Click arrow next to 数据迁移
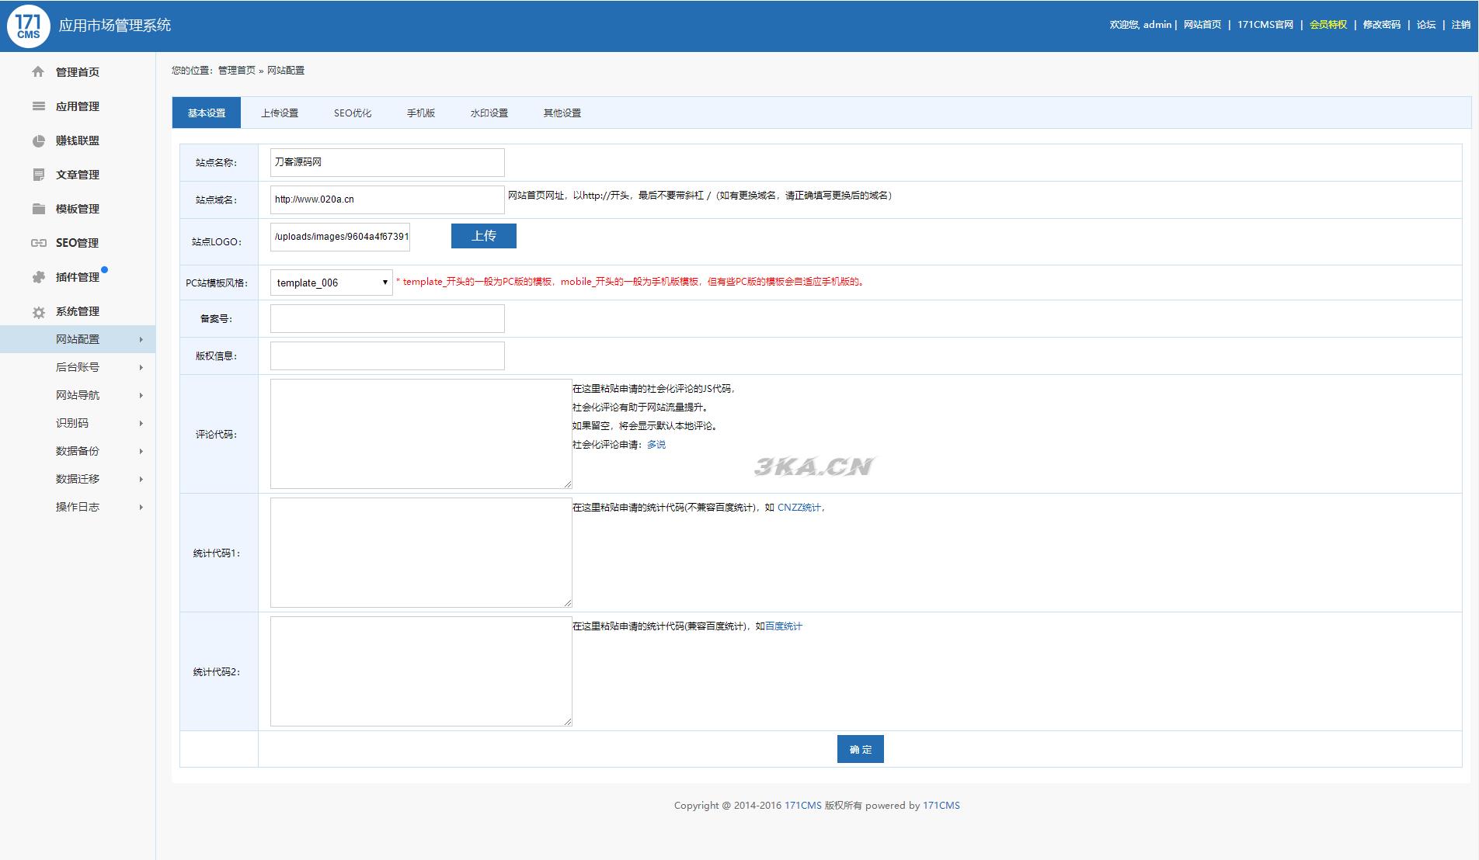Screen dimensions: 1479x860 pos(141,479)
